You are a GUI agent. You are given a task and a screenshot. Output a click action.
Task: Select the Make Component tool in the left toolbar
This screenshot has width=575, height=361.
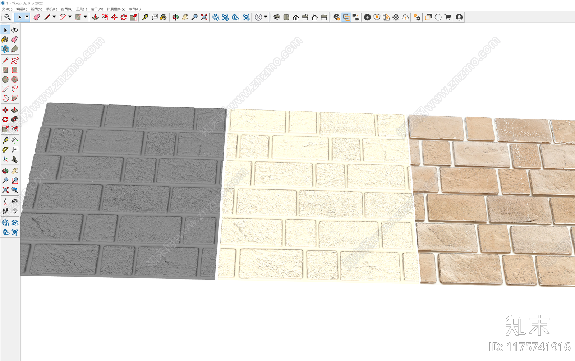pos(5,49)
